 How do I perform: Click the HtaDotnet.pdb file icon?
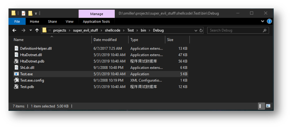17,61
